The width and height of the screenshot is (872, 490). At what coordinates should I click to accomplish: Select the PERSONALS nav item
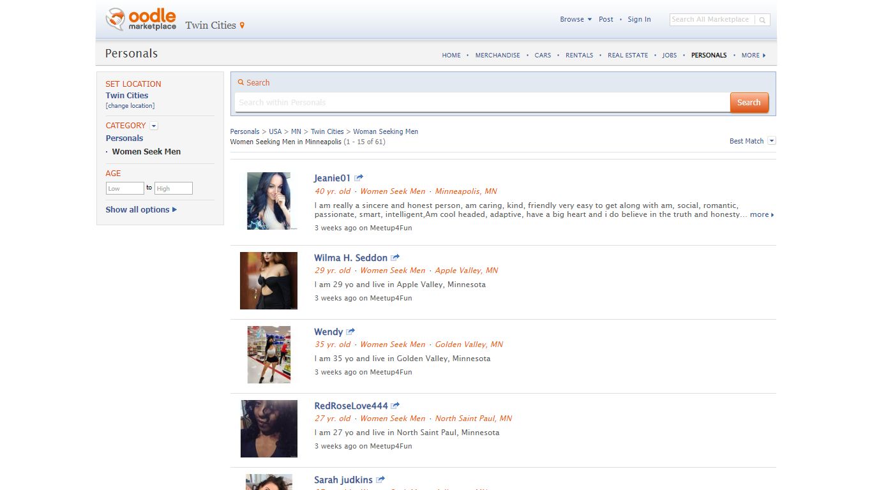pyautogui.click(x=709, y=56)
